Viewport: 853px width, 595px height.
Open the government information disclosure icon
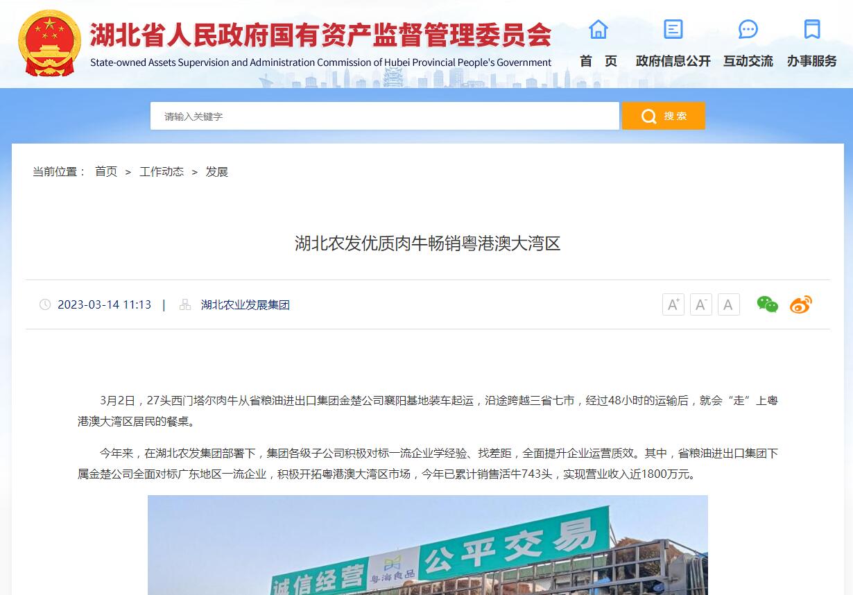tap(673, 29)
